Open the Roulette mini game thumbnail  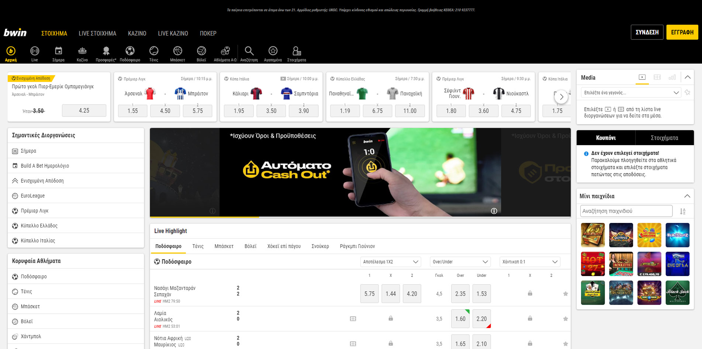621,264
